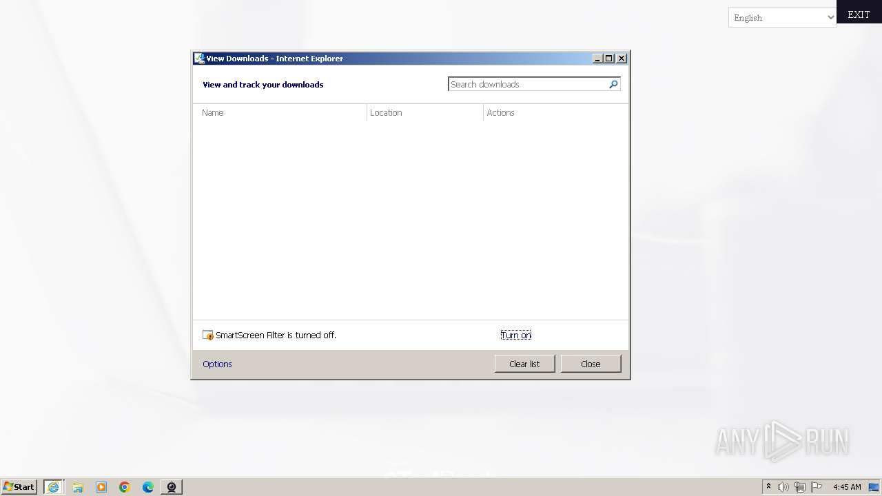Viewport: 882px width, 496px height.
Task: Open the Options link
Action: click(x=217, y=364)
